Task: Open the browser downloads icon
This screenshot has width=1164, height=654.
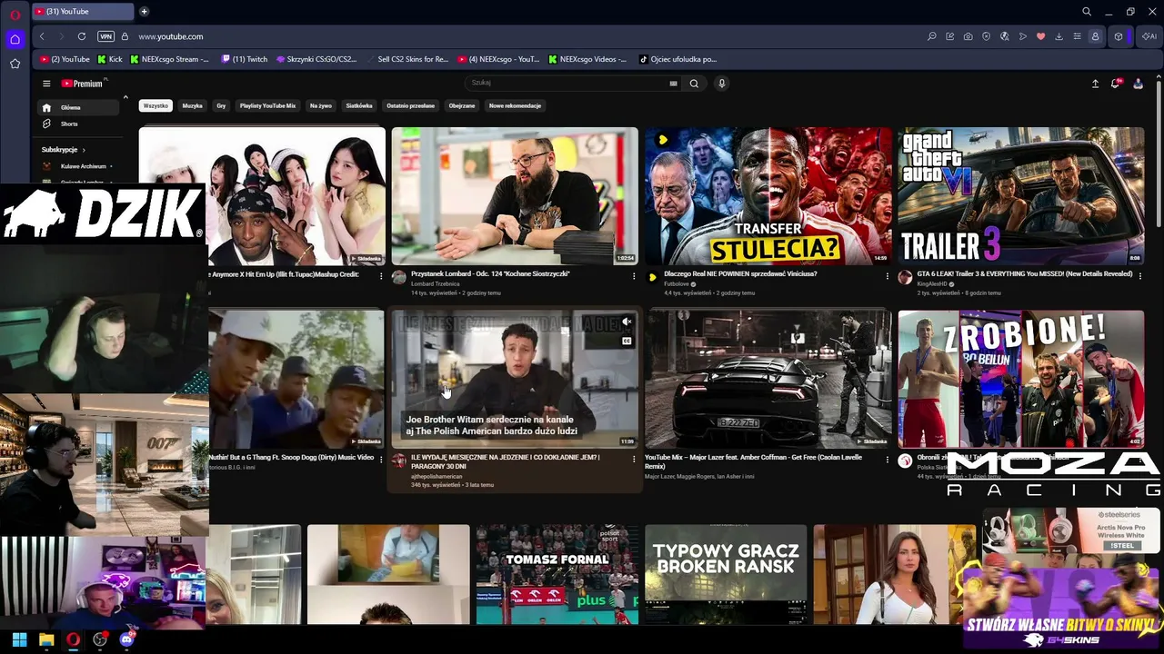Action: [1059, 36]
